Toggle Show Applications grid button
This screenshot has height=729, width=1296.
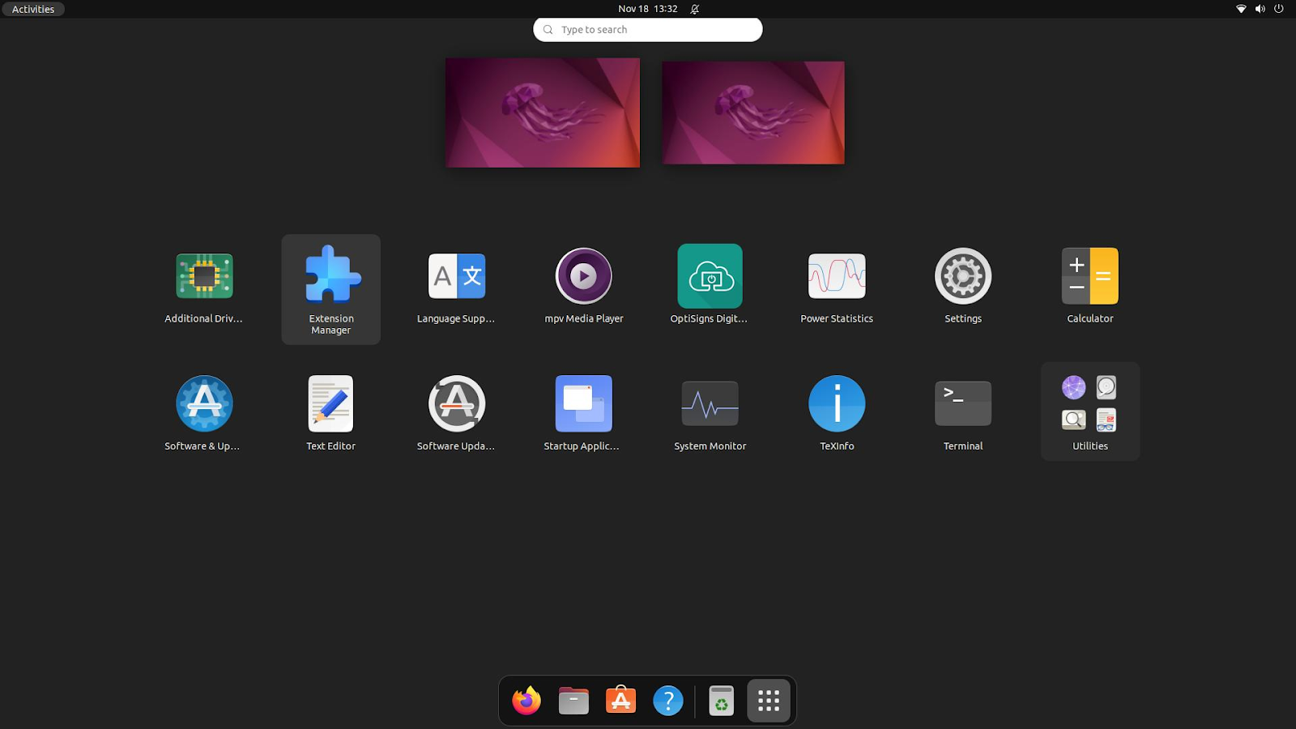click(769, 701)
